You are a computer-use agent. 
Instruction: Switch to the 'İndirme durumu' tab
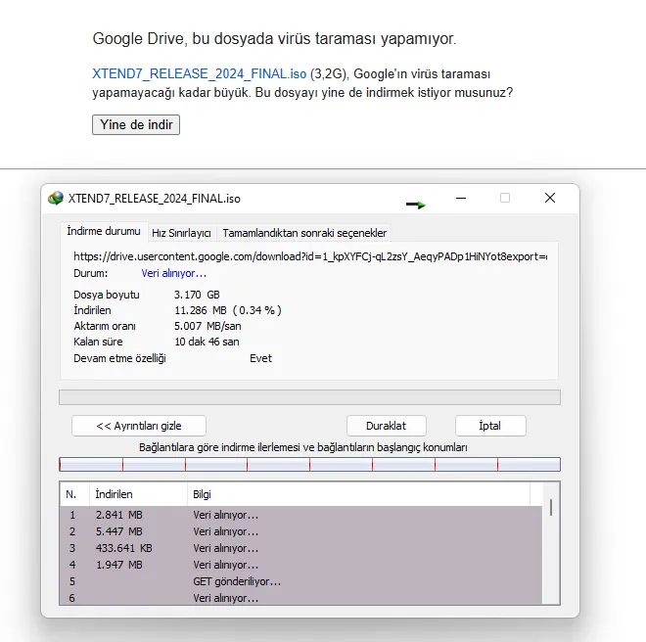[x=104, y=231]
